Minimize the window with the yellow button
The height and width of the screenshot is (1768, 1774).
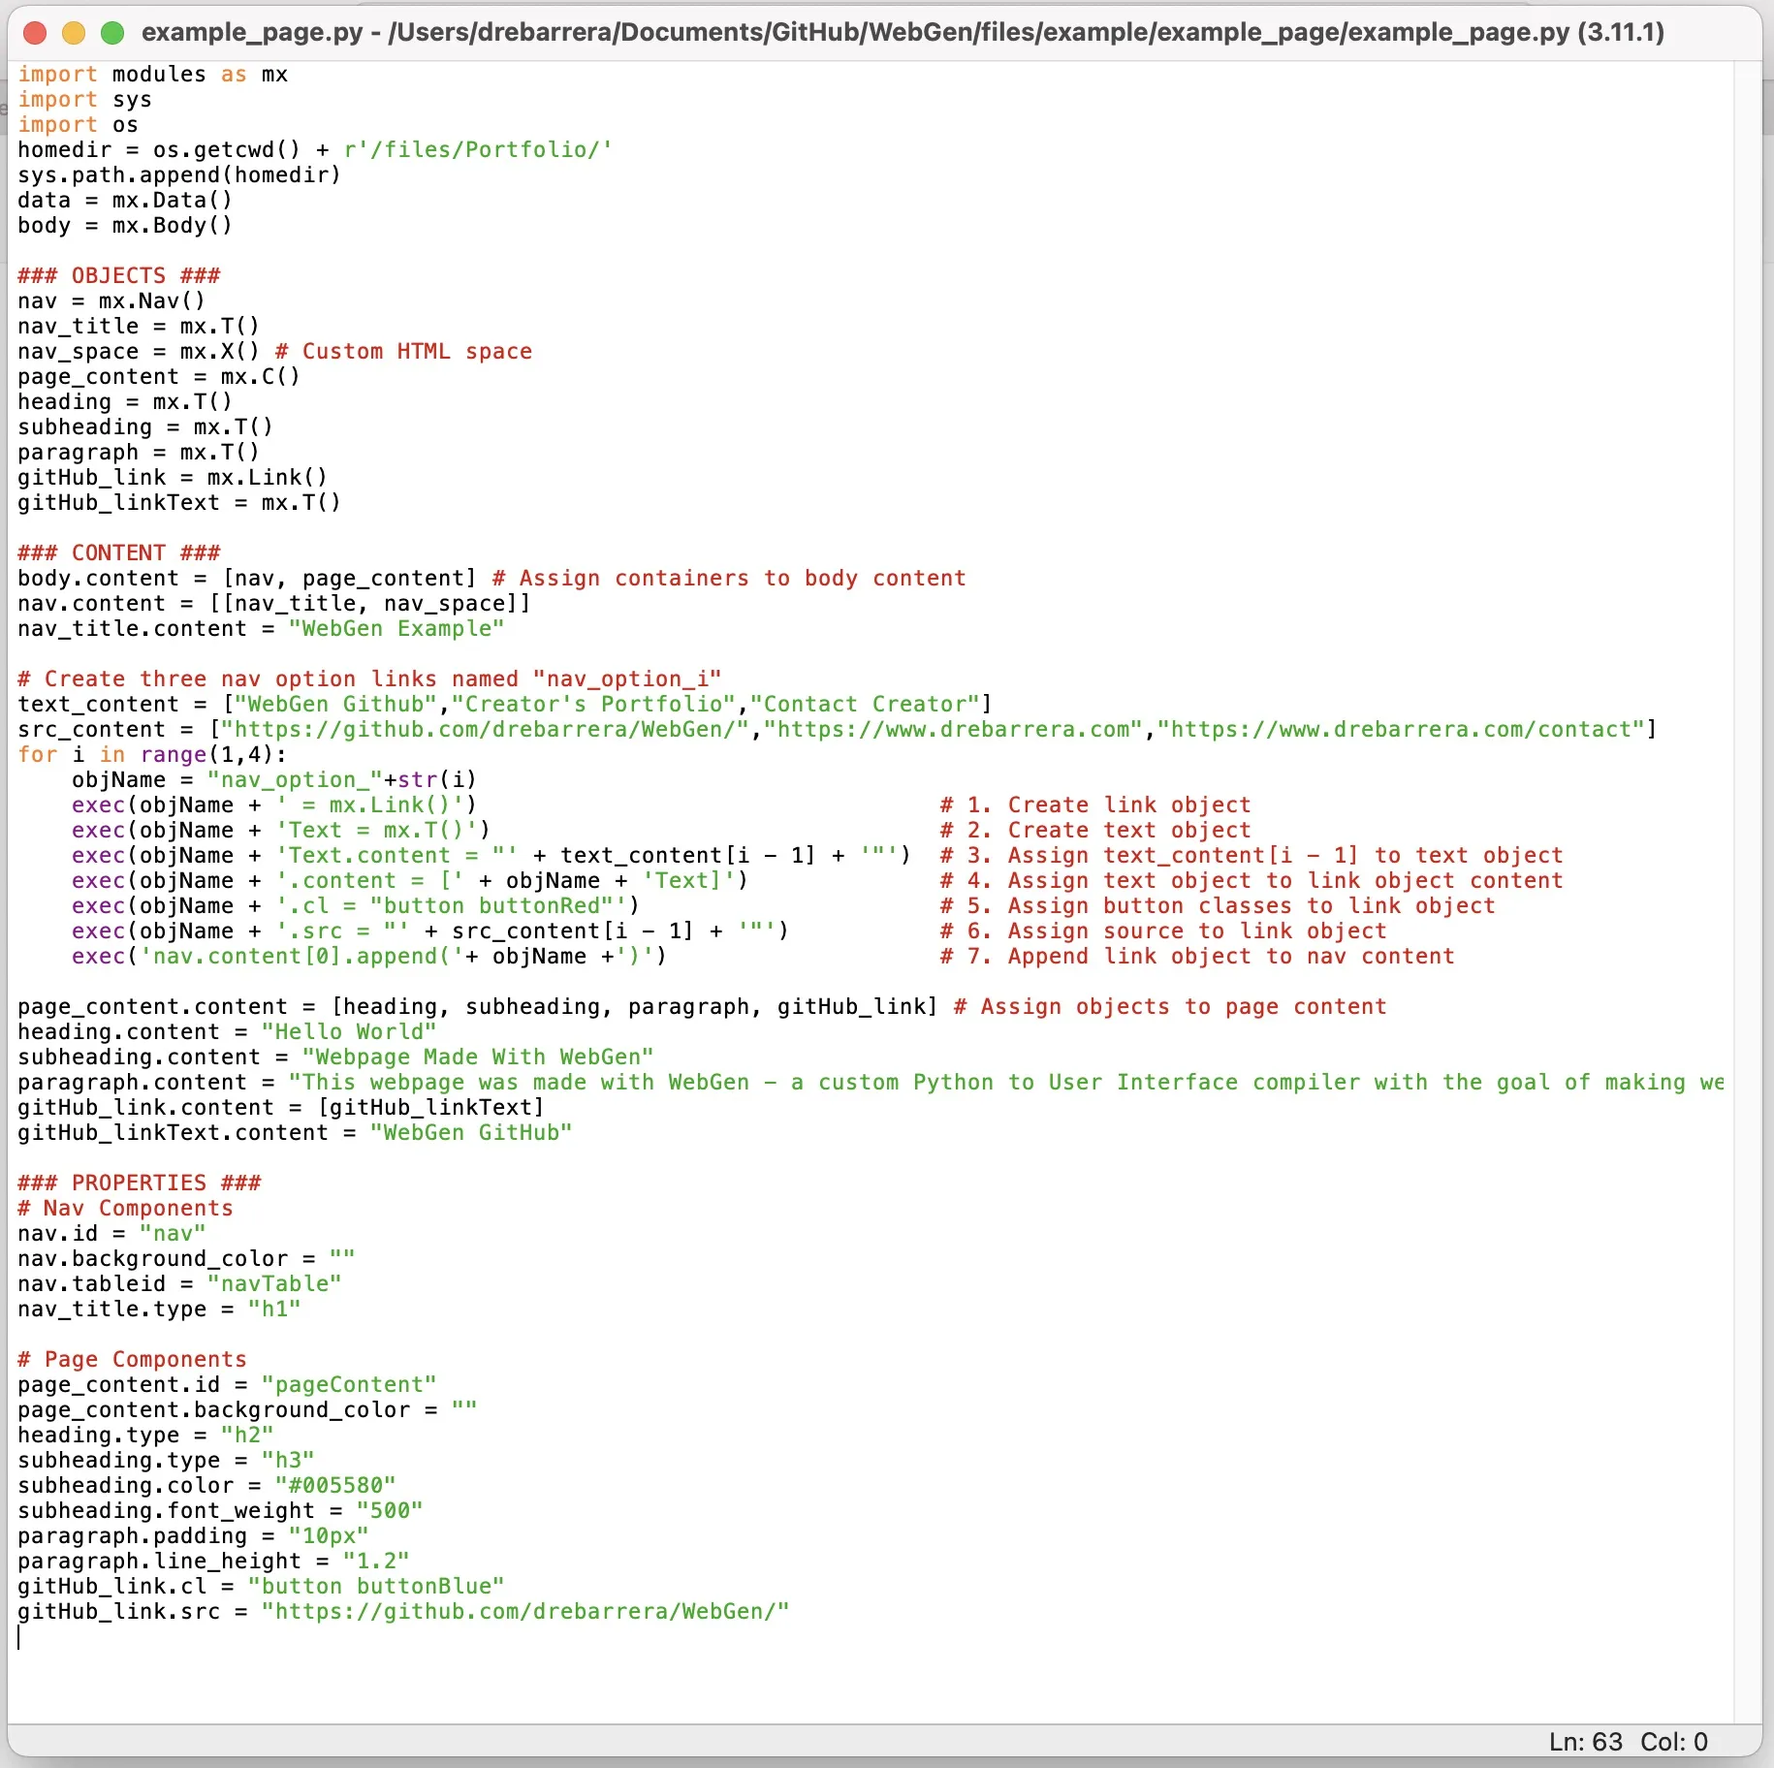click(x=74, y=33)
